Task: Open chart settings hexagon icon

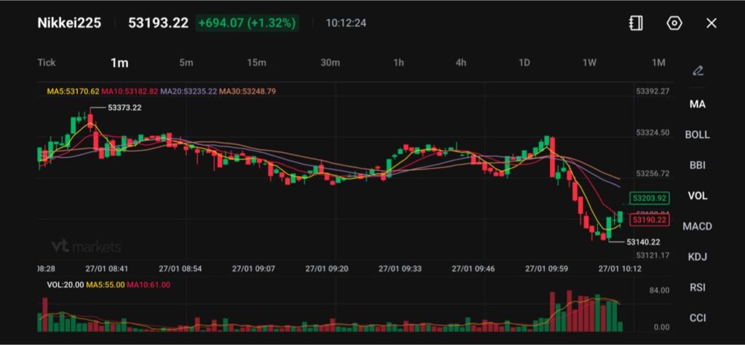Action: 674,23
